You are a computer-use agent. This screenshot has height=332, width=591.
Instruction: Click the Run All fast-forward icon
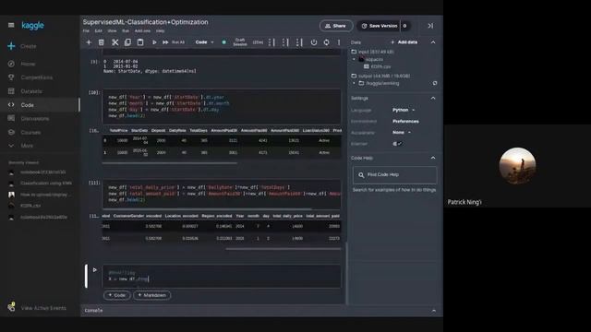pyautogui.click(x=165, y=42)
